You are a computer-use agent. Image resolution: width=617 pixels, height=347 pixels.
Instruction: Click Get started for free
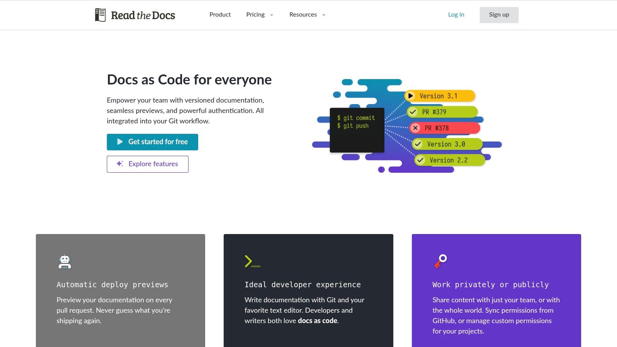(x=152, y=141)
